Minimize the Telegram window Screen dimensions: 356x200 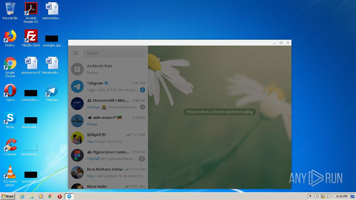pos(275,42)
